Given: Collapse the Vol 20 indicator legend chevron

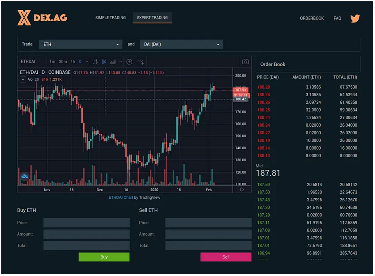Looking at the screenshot, I should 23,79.
